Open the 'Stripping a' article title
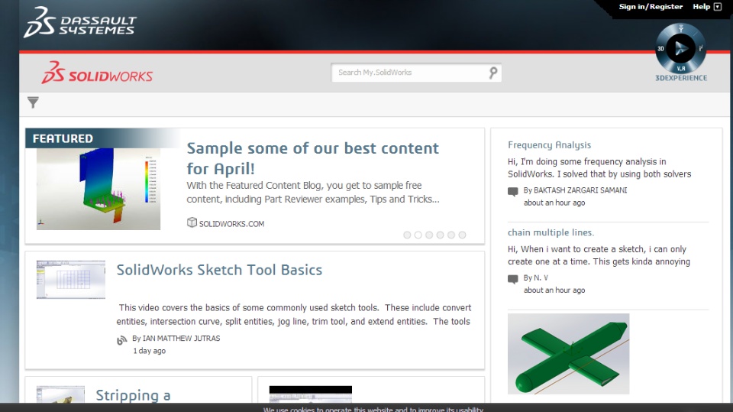Viewport: 733px width, 412px height. [133, 395]
